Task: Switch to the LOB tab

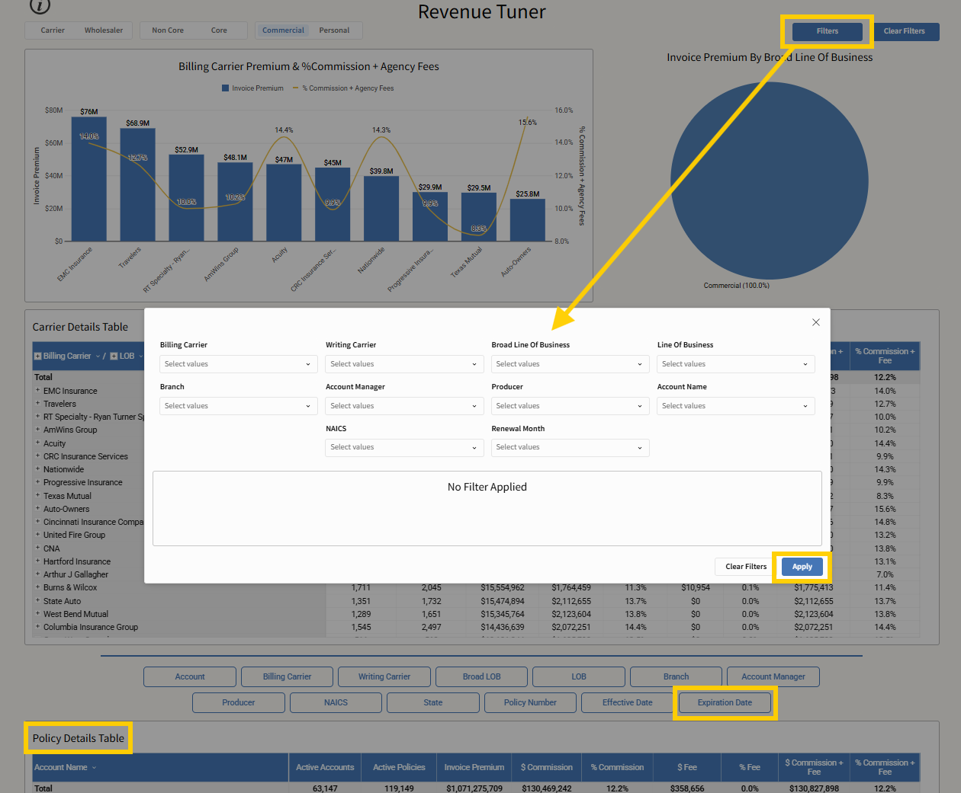Action: tap(579, 676)
